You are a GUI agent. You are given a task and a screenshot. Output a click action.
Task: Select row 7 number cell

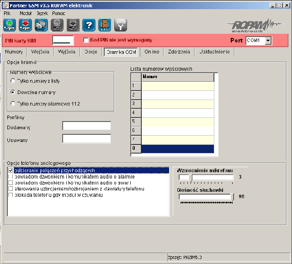pos(178,140)
